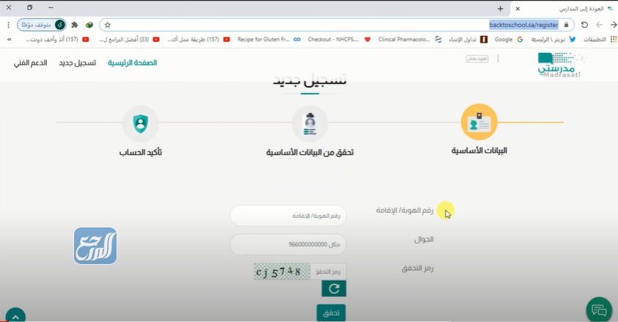Open تسجيل جديد menu item
The width and height of the screenshot is (618, 322).
click(x=78, y=62)
